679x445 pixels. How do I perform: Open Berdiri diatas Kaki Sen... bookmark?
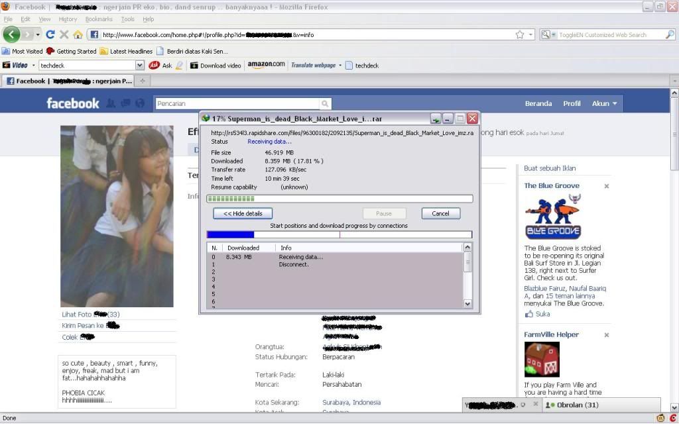(x=192, y=51)
